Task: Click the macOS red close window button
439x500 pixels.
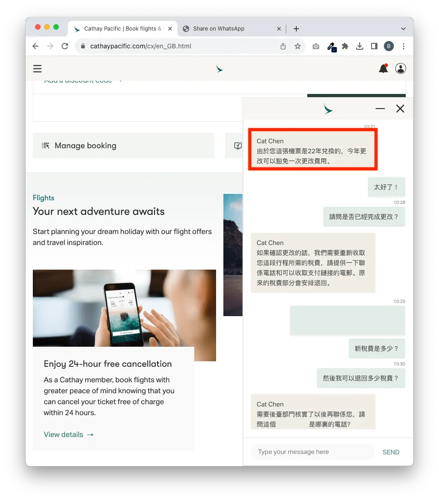Action: tap(38, 27)
